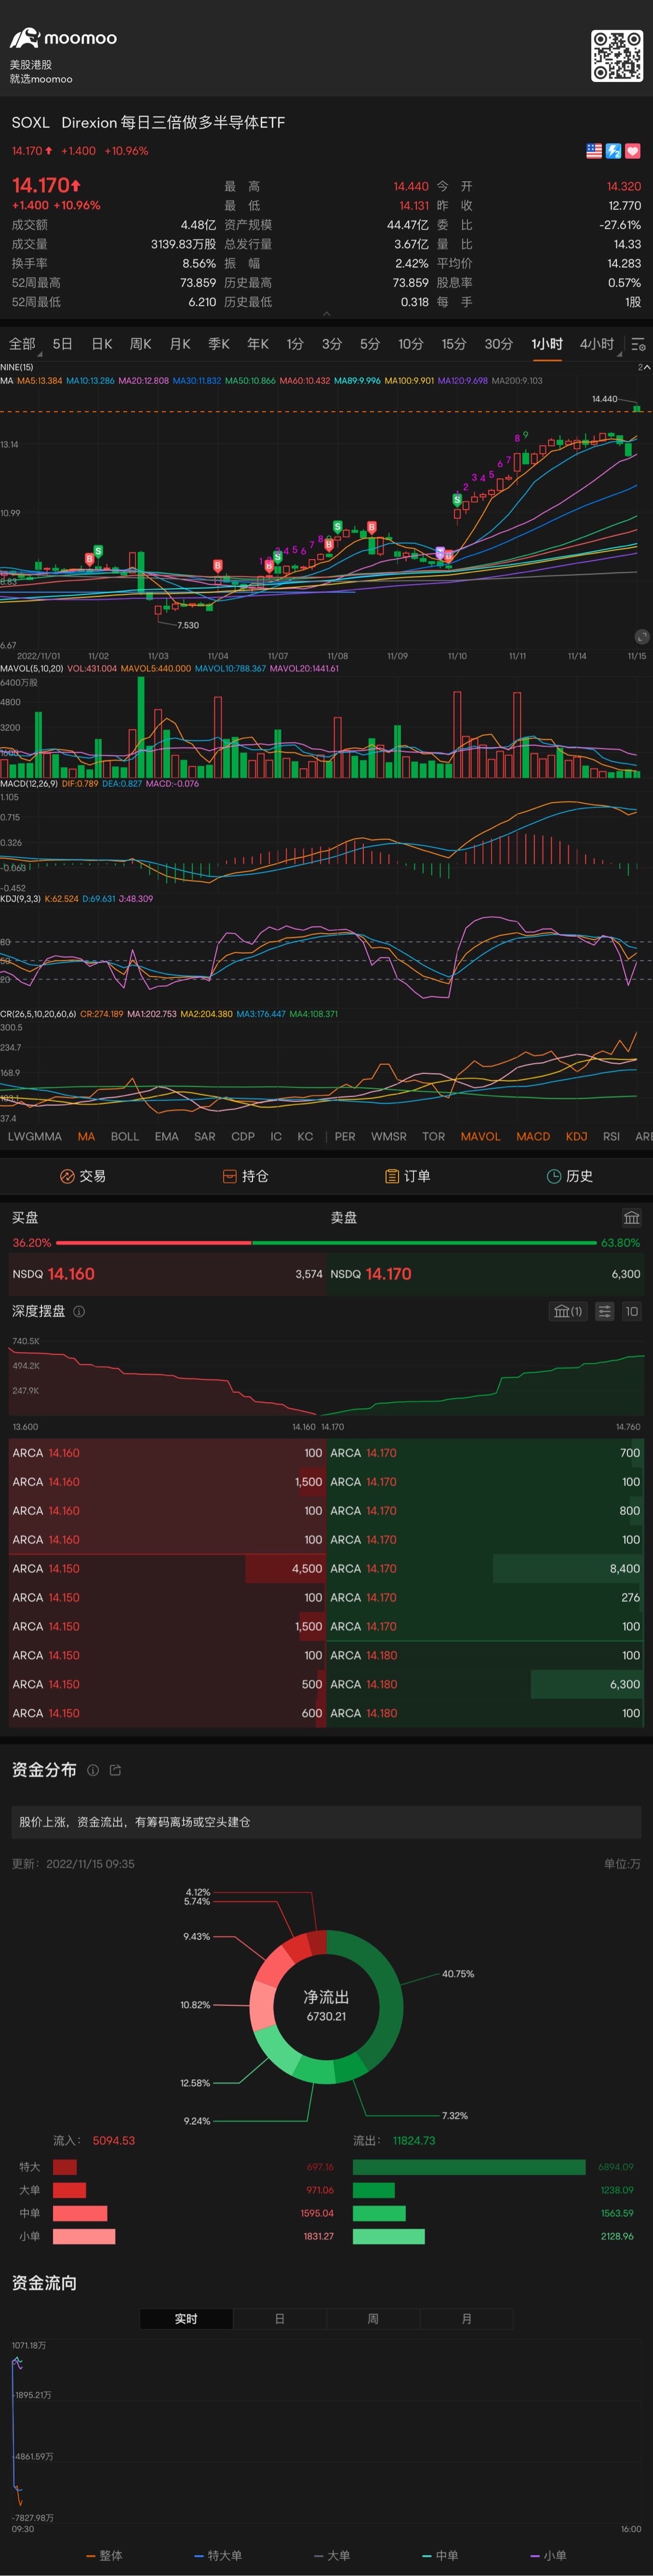Viewport: 653px width, 2576px height.
Task: Change depth level count 10
Action: tap(631, 1311)
